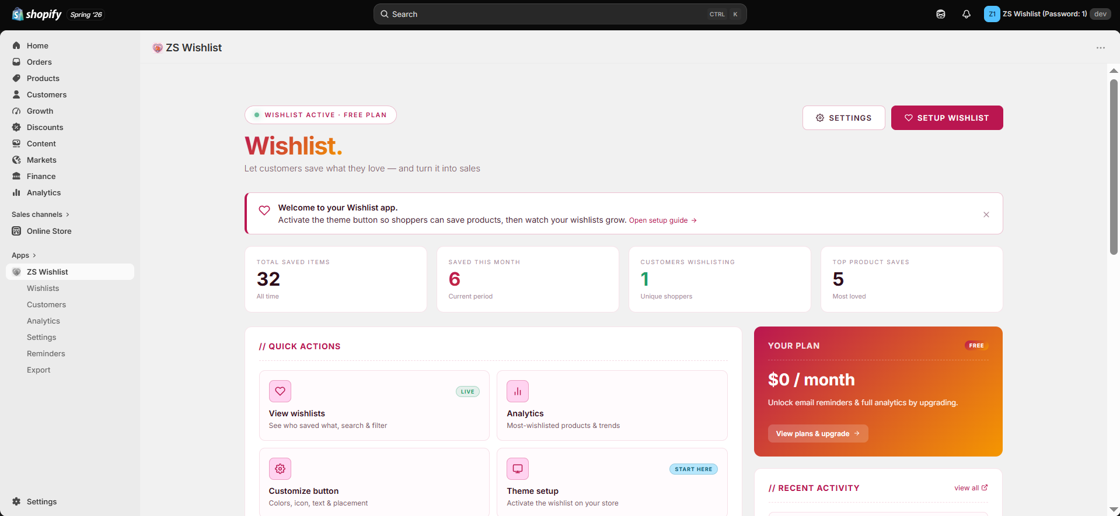Click the Z1 store avatar icon
Screen dimensions: 1120x516
tap(992, 14)
